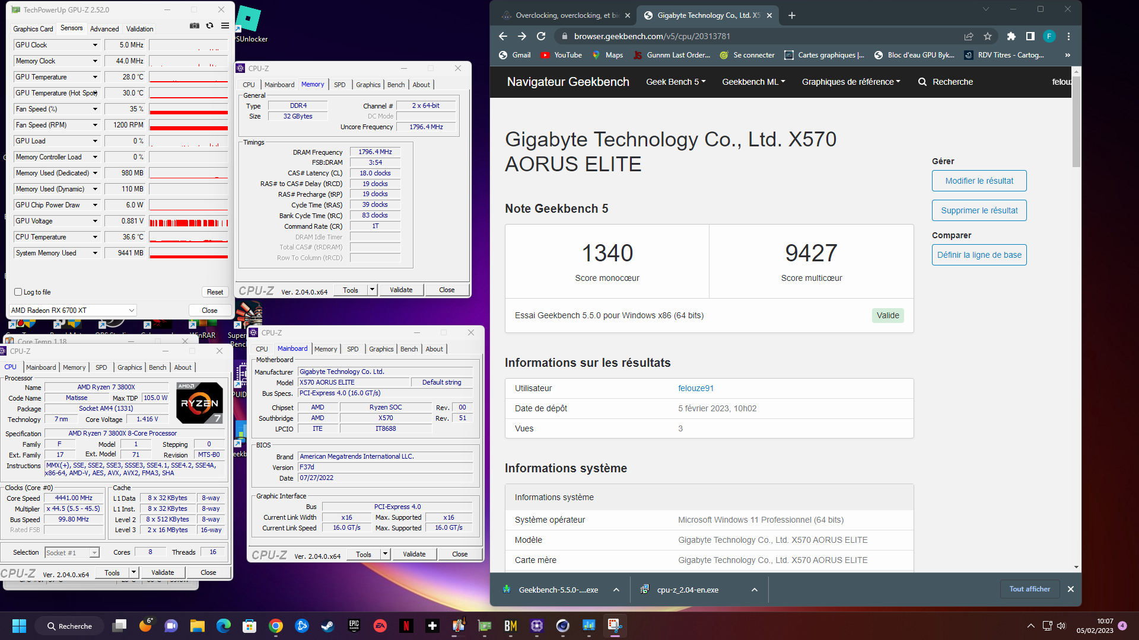Open the Chrome profile avatar F

click(1049, 36)
